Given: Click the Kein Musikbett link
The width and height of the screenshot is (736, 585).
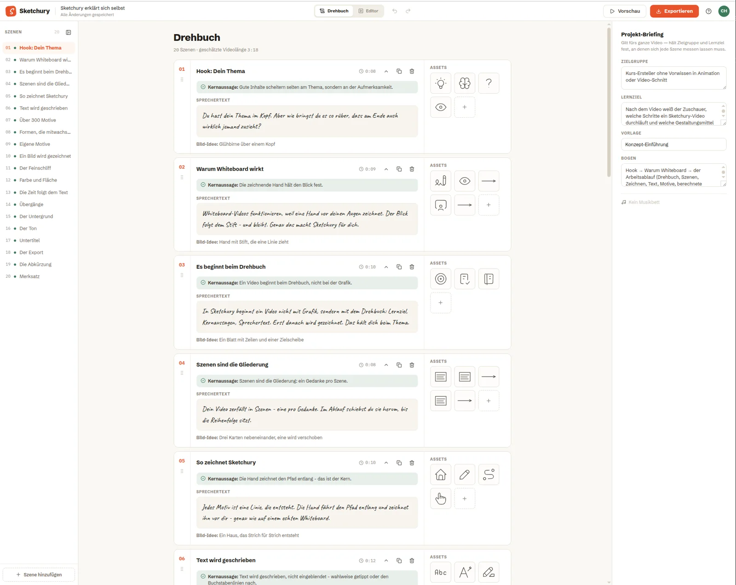Looking at the screenshot, I should click(640, 202).
